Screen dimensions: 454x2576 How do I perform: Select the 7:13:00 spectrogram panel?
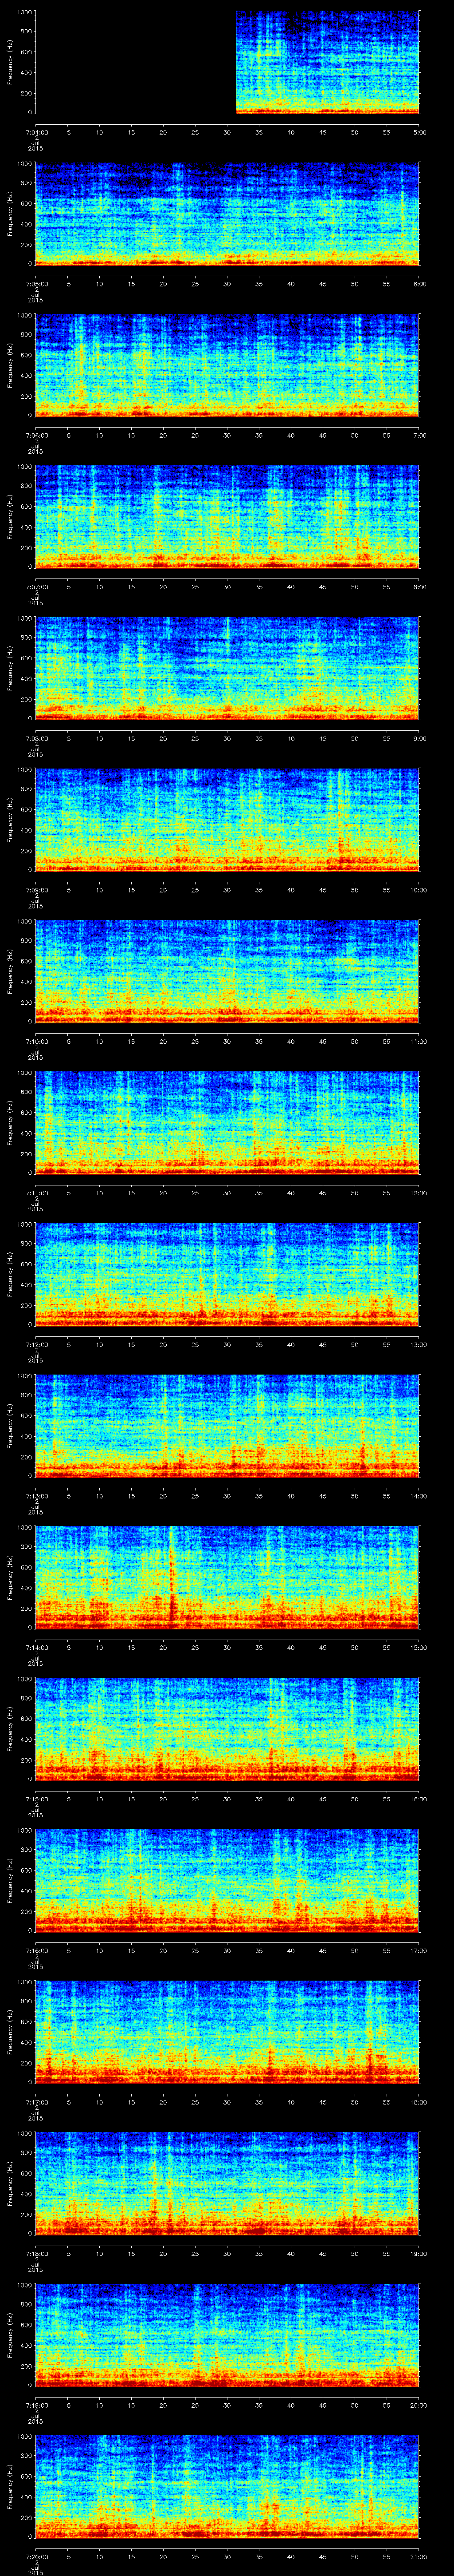coord(227,1426)
